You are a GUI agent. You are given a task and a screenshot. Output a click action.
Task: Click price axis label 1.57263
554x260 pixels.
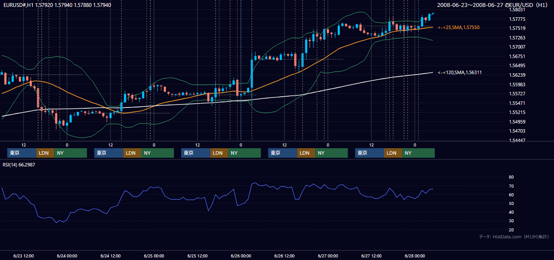pyautogui.click(x=517, y=38)
